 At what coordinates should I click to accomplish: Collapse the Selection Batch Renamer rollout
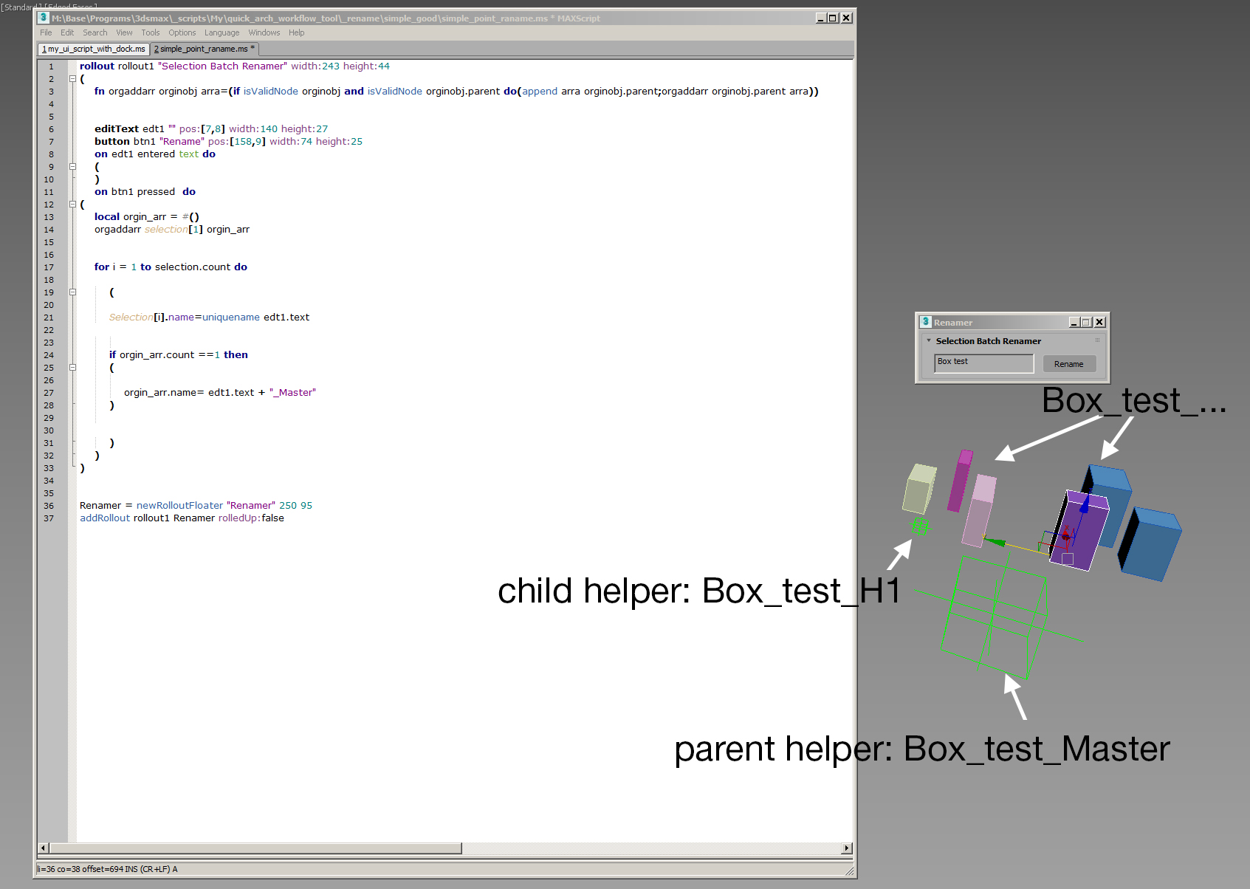[x=929, y=340]
